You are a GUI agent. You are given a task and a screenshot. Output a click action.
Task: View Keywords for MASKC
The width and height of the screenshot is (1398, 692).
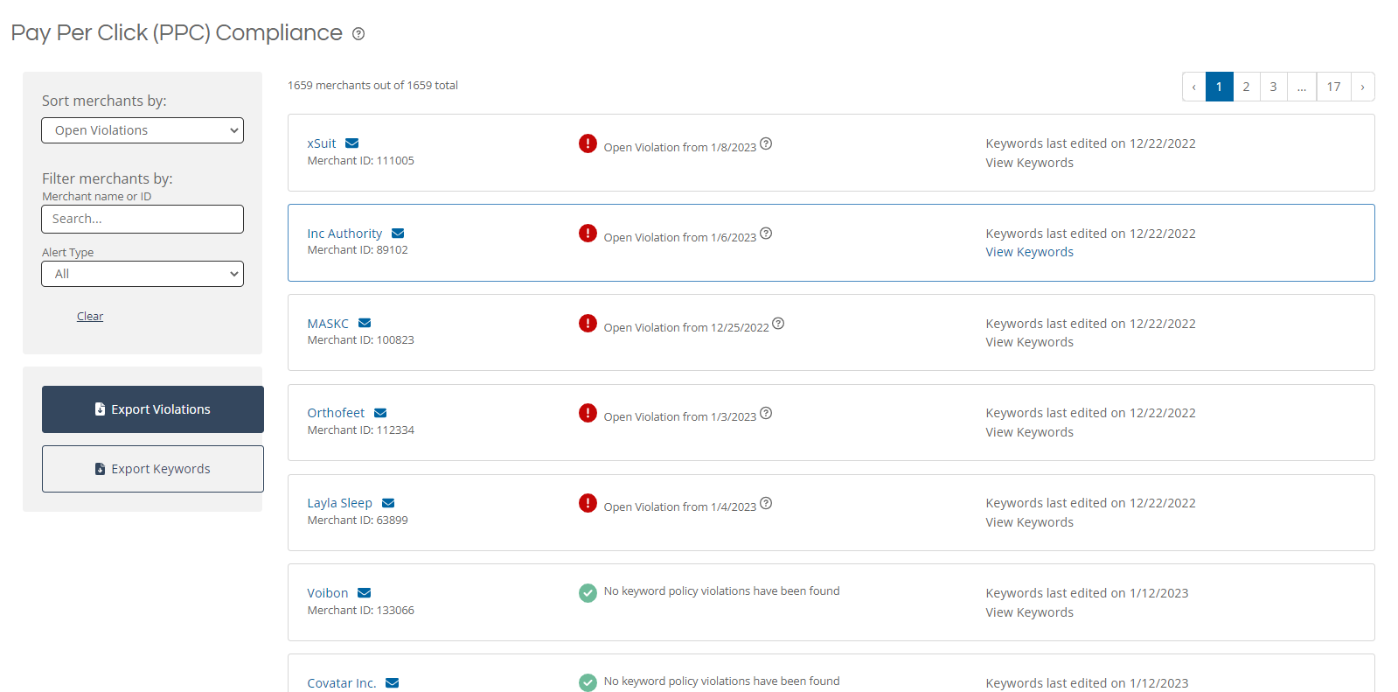1030,342
